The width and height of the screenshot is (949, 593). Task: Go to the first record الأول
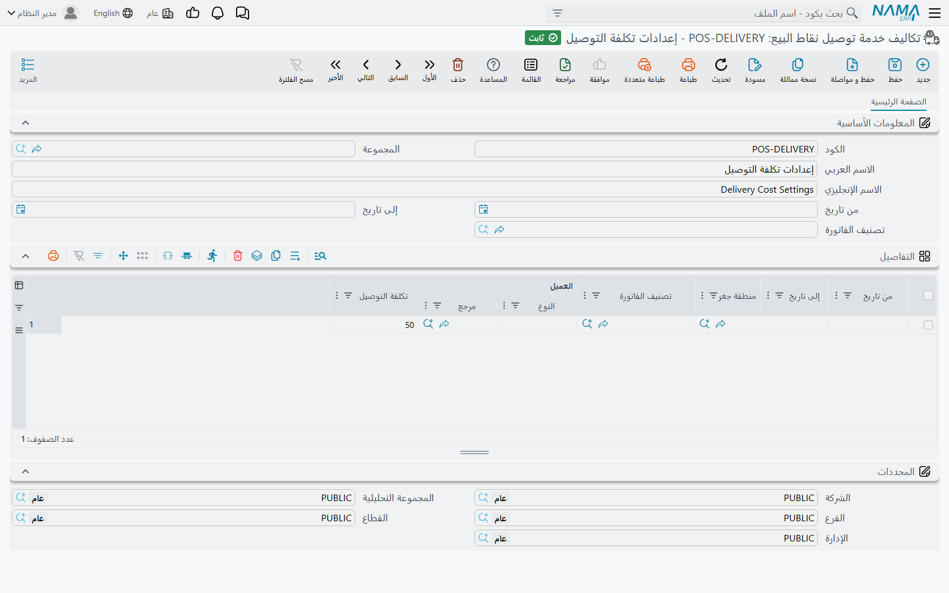pyautogui.click(x=429, y=70)
